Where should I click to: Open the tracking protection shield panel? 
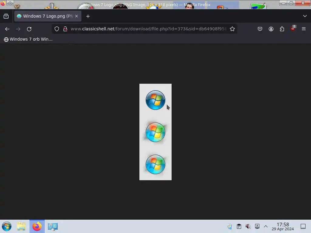tap(57, 29)
